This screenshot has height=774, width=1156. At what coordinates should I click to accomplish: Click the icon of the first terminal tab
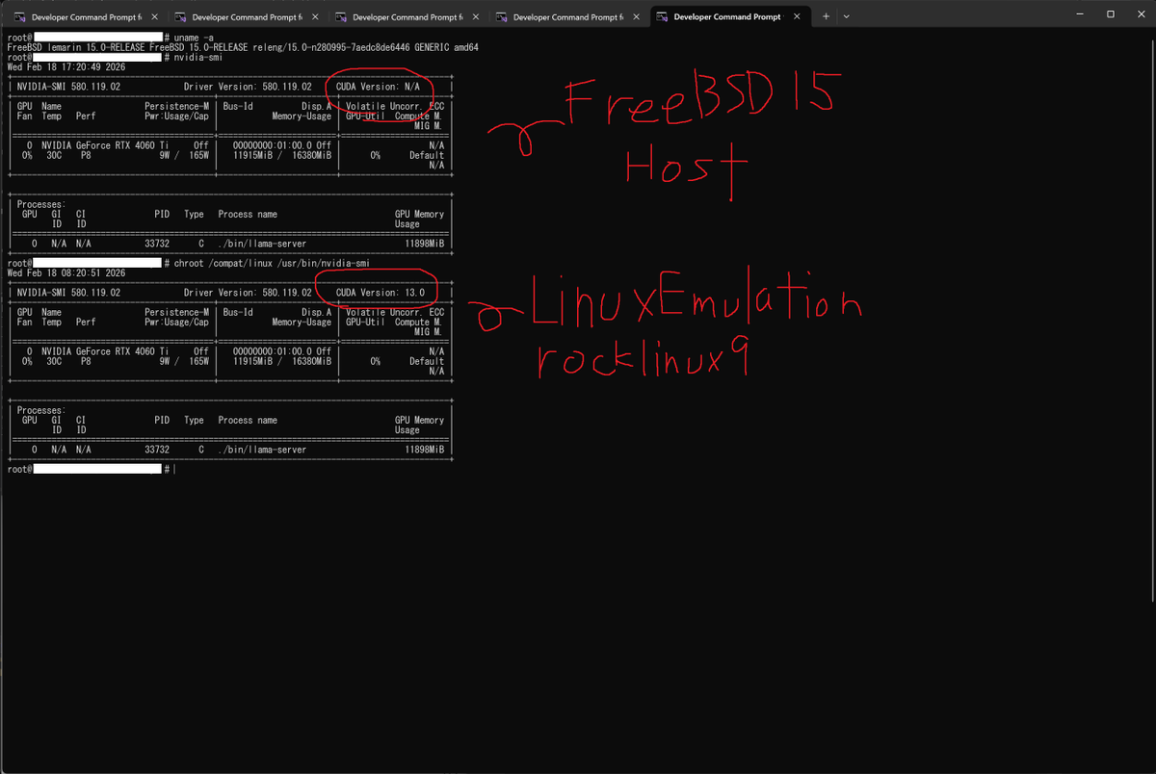[x=18, y=17]
